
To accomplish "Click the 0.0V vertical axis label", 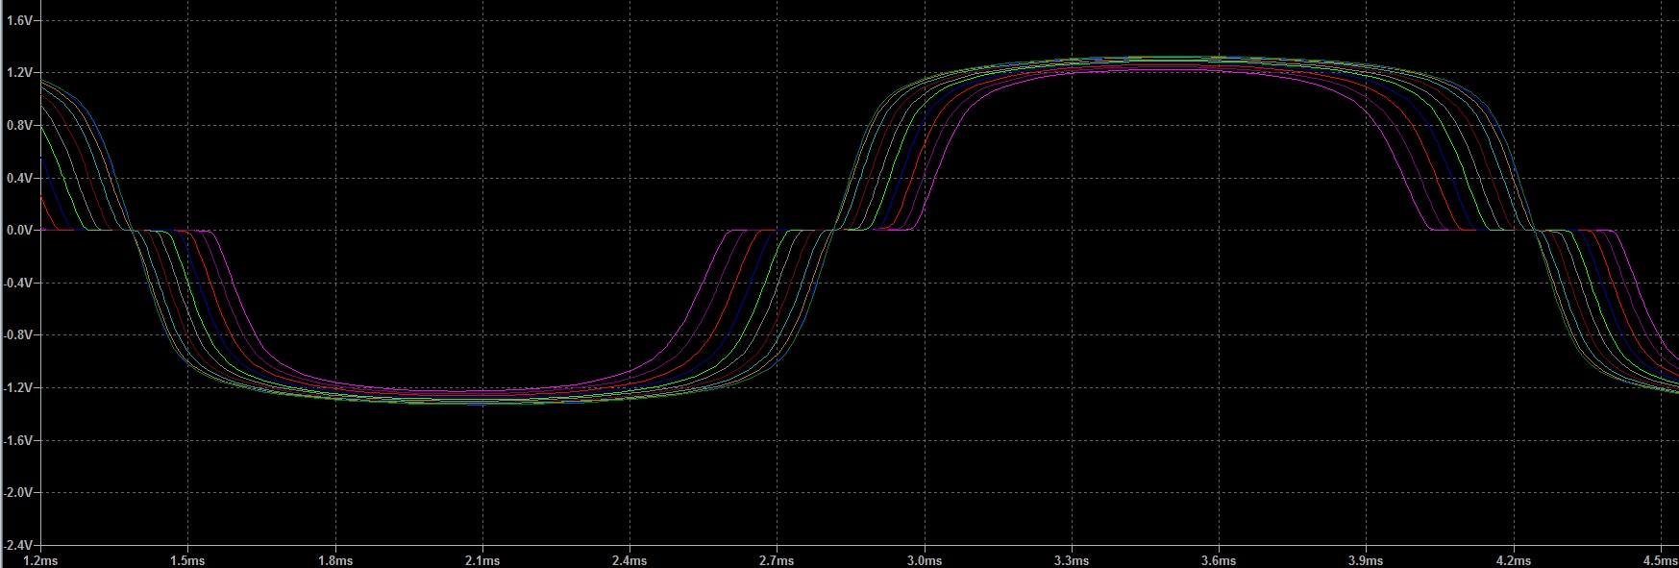I will click(x=19, y=231).
